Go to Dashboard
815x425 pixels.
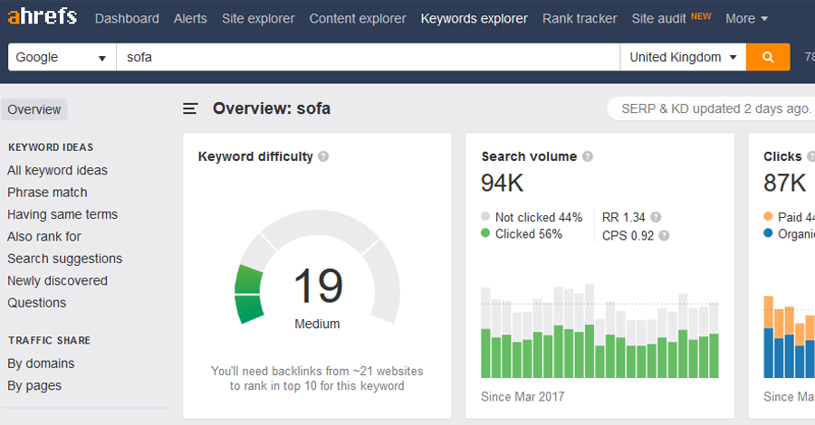(127, 19)
